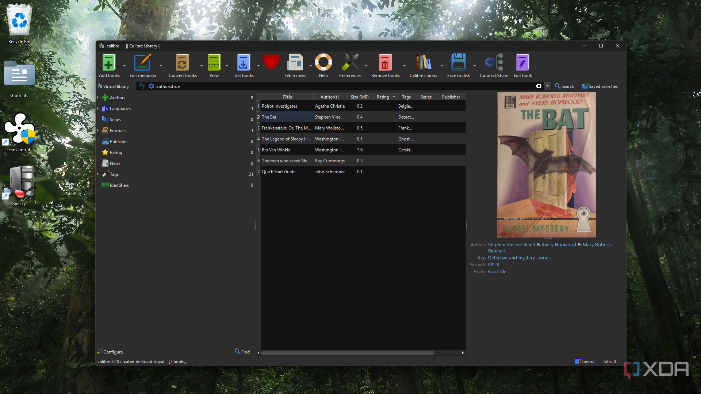The width and height of the screenshot is (701, 394).
Task: Open the View book reader icon
Action: click(214, 62)
